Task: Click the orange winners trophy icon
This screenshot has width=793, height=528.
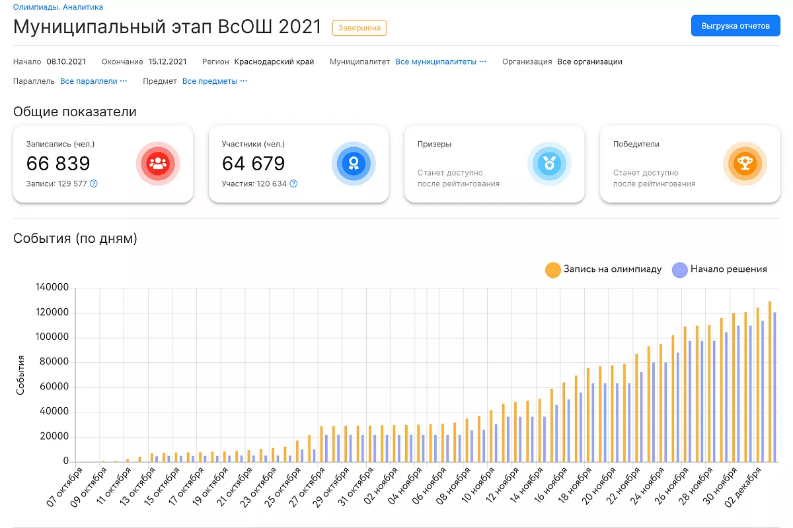Action: click(x=745, y=163)
